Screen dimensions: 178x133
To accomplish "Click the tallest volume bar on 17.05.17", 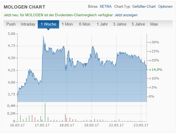I will (45, 112).
